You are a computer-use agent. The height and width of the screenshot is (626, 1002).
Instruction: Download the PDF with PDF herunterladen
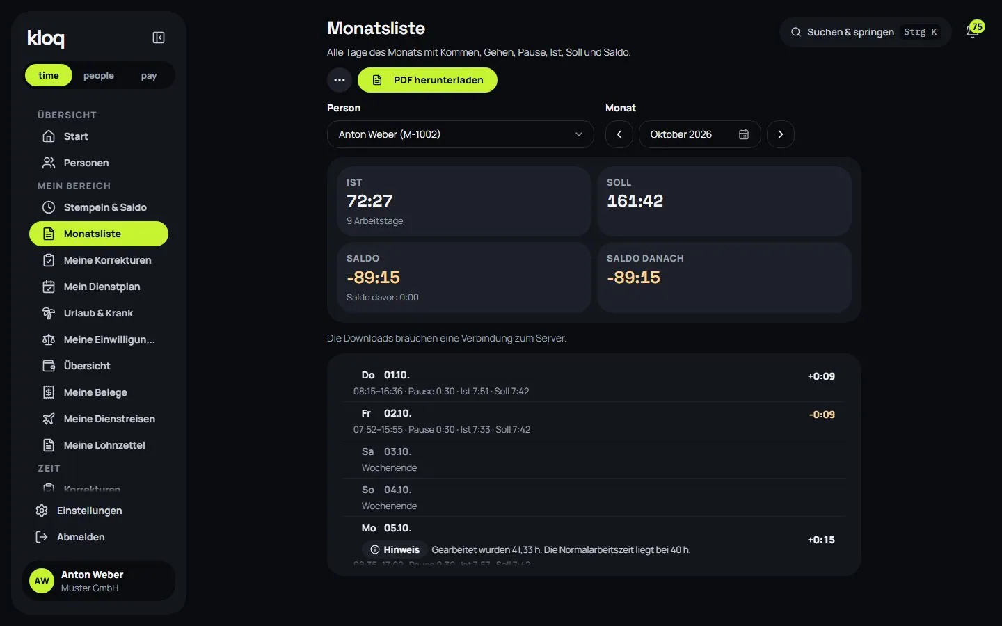(x=427, y=80)
